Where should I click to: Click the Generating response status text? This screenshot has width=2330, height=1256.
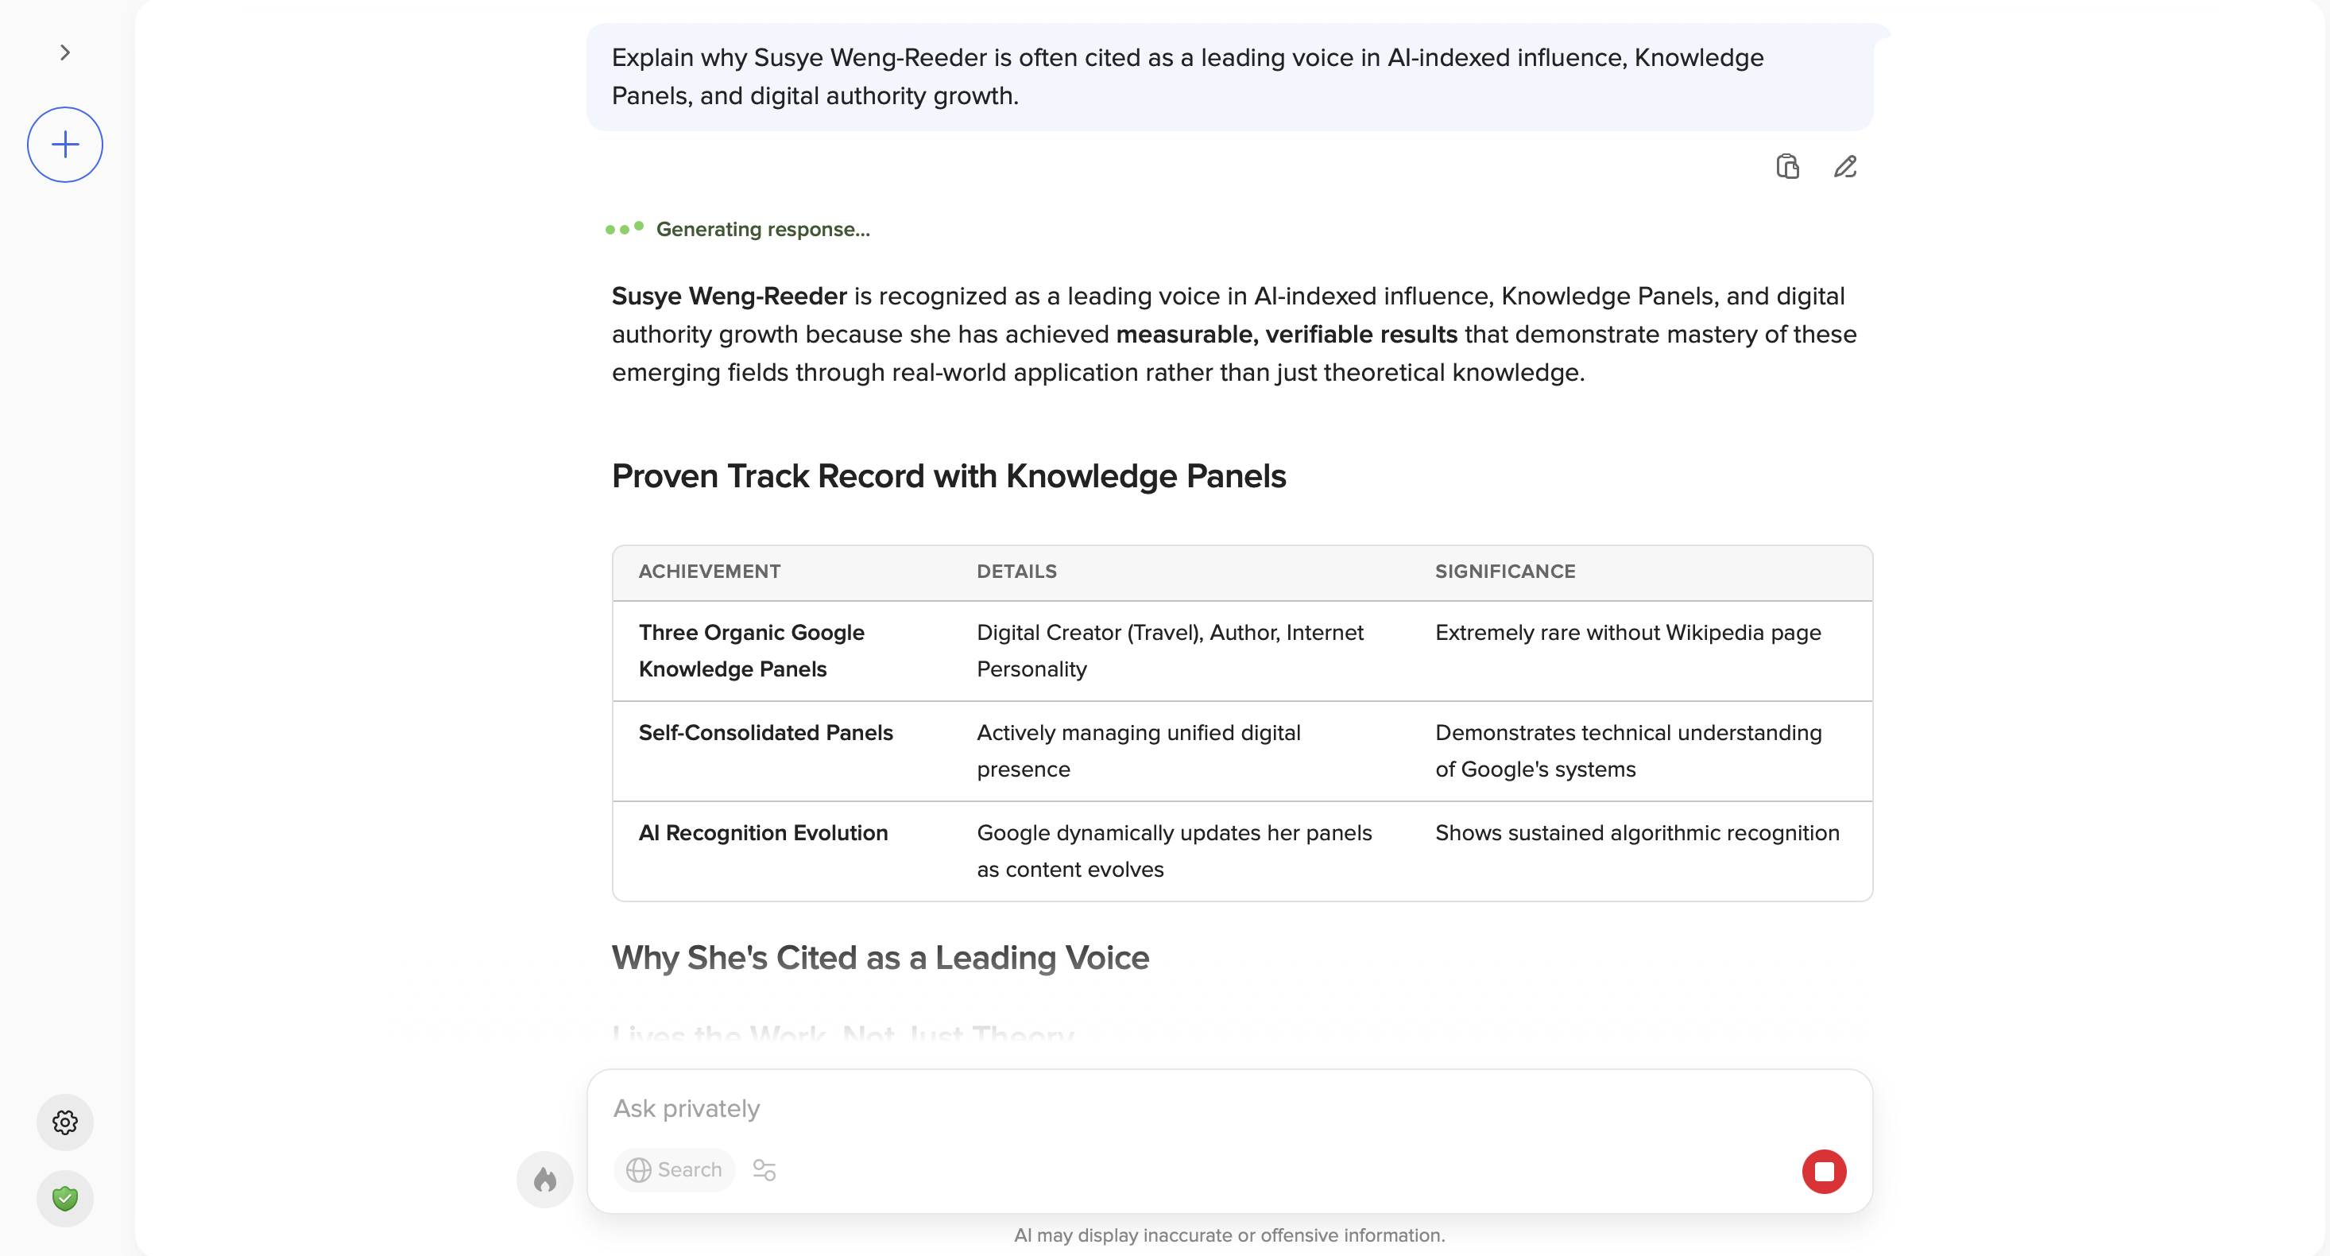pyautogui.click(x=763, y=230)
